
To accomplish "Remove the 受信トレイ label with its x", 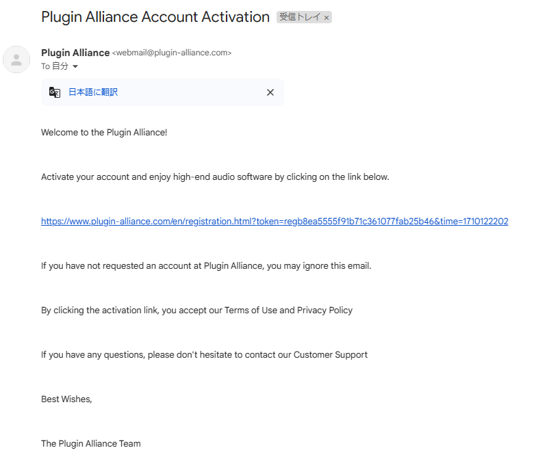I will coord(326,18).
